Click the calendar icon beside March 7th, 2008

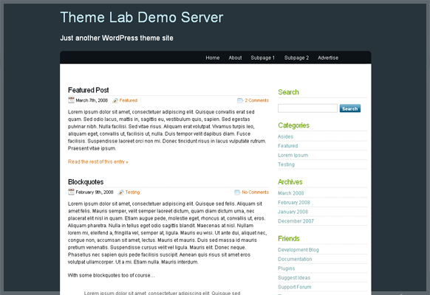pyautogui.click(x=72, y=100)
